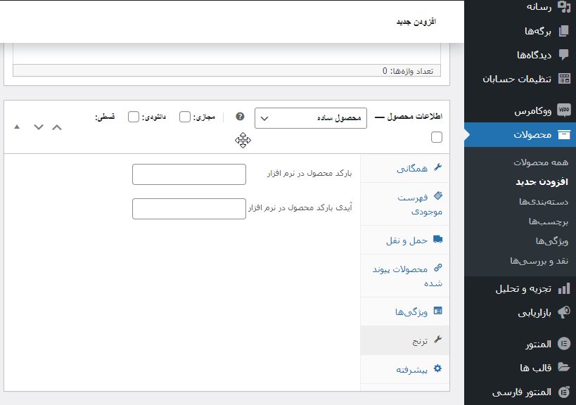Click the Hesaban settings table icon
Image resolution: width=576 pixels, height=405 pixels.
(564, 79)
